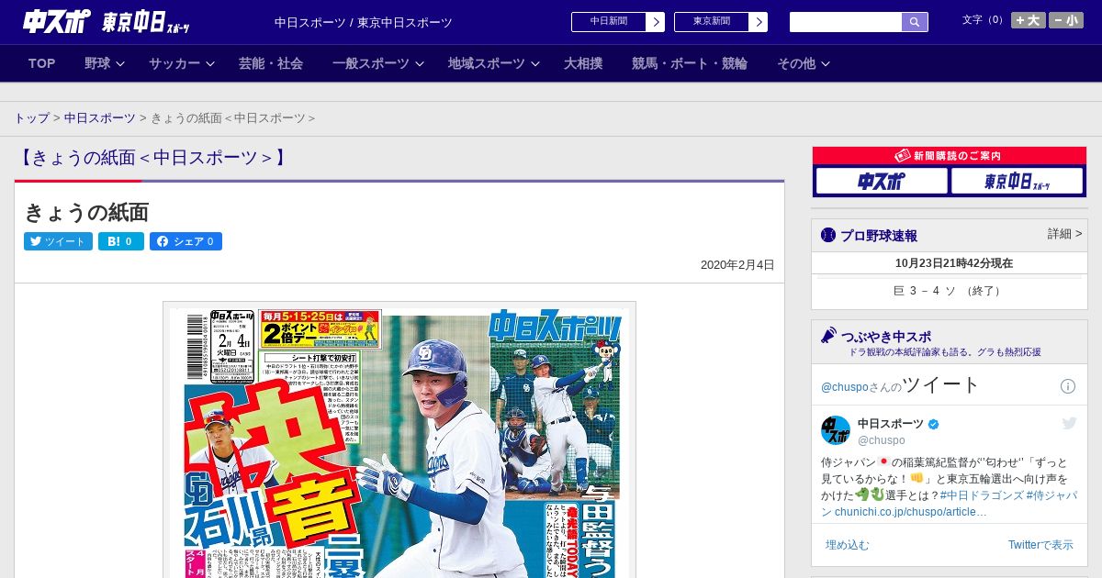Click the Twitter bird icon in the tweet
1102x578 pixels.
click(x=1069, y=423)
